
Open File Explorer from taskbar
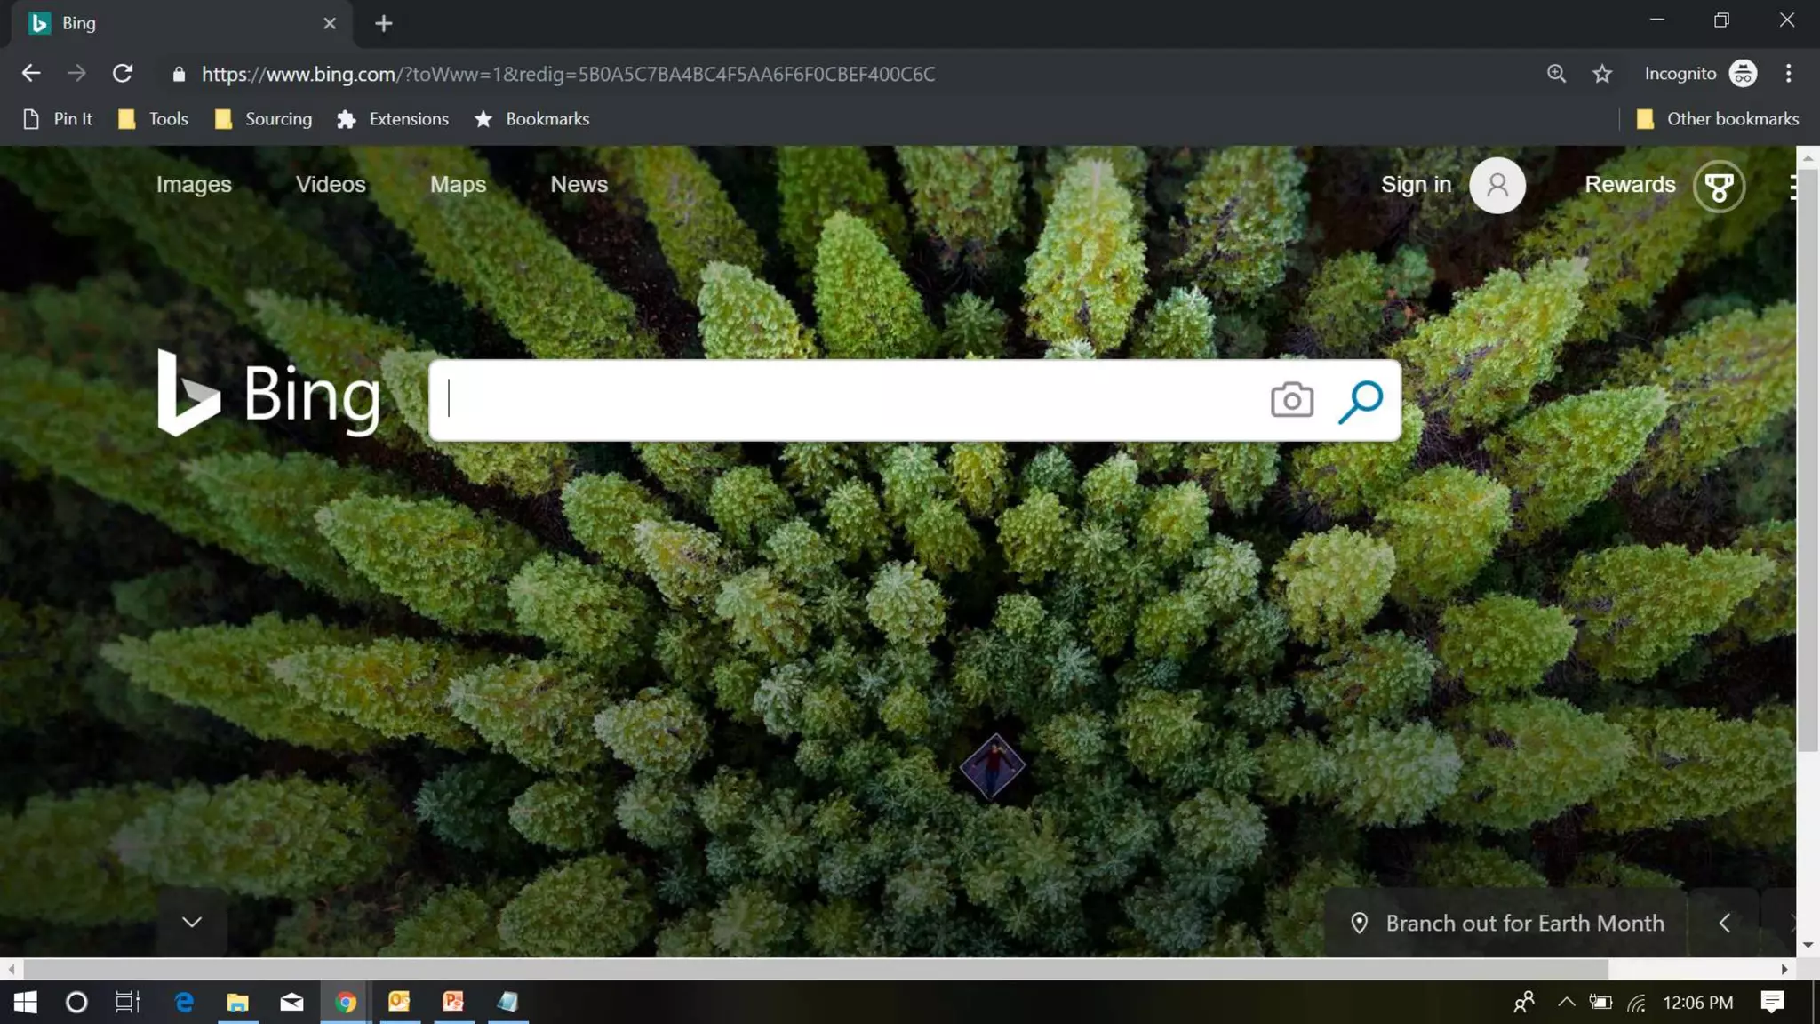tap(237, 1003)
